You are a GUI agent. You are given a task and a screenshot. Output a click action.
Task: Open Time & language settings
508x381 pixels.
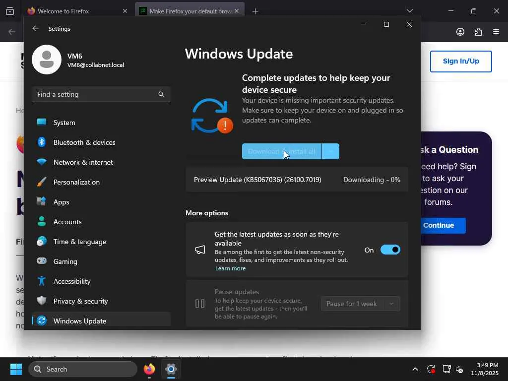tap(101, 242)
